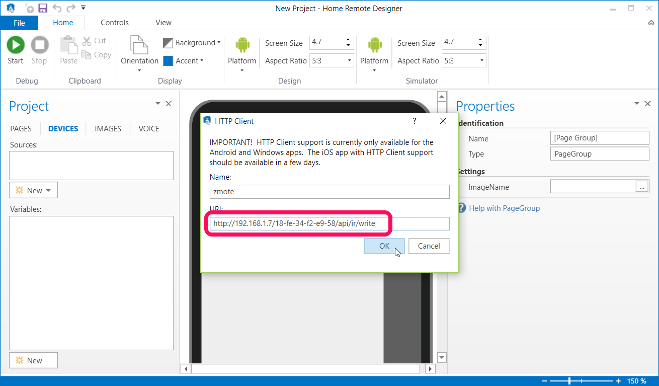Close the Properties panel
The width and height of the screenshot is (659, 386).
tap(648, 104)
